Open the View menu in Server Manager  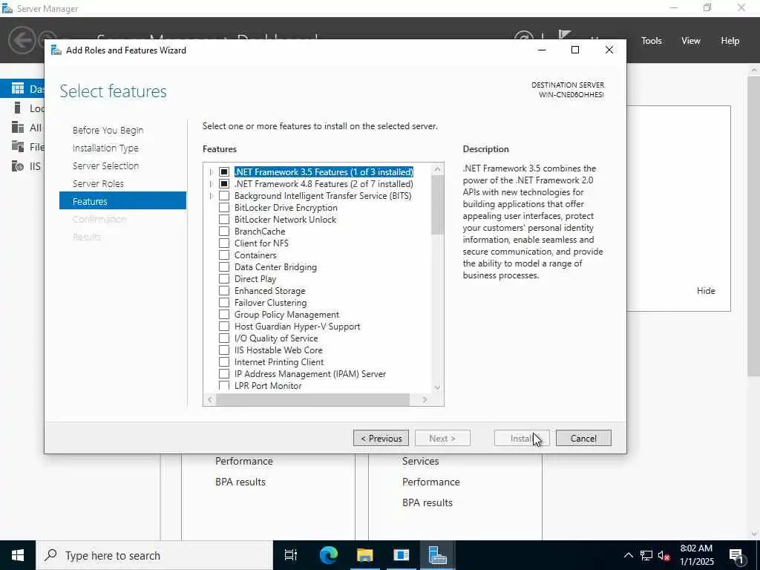(x=691, y=41)
